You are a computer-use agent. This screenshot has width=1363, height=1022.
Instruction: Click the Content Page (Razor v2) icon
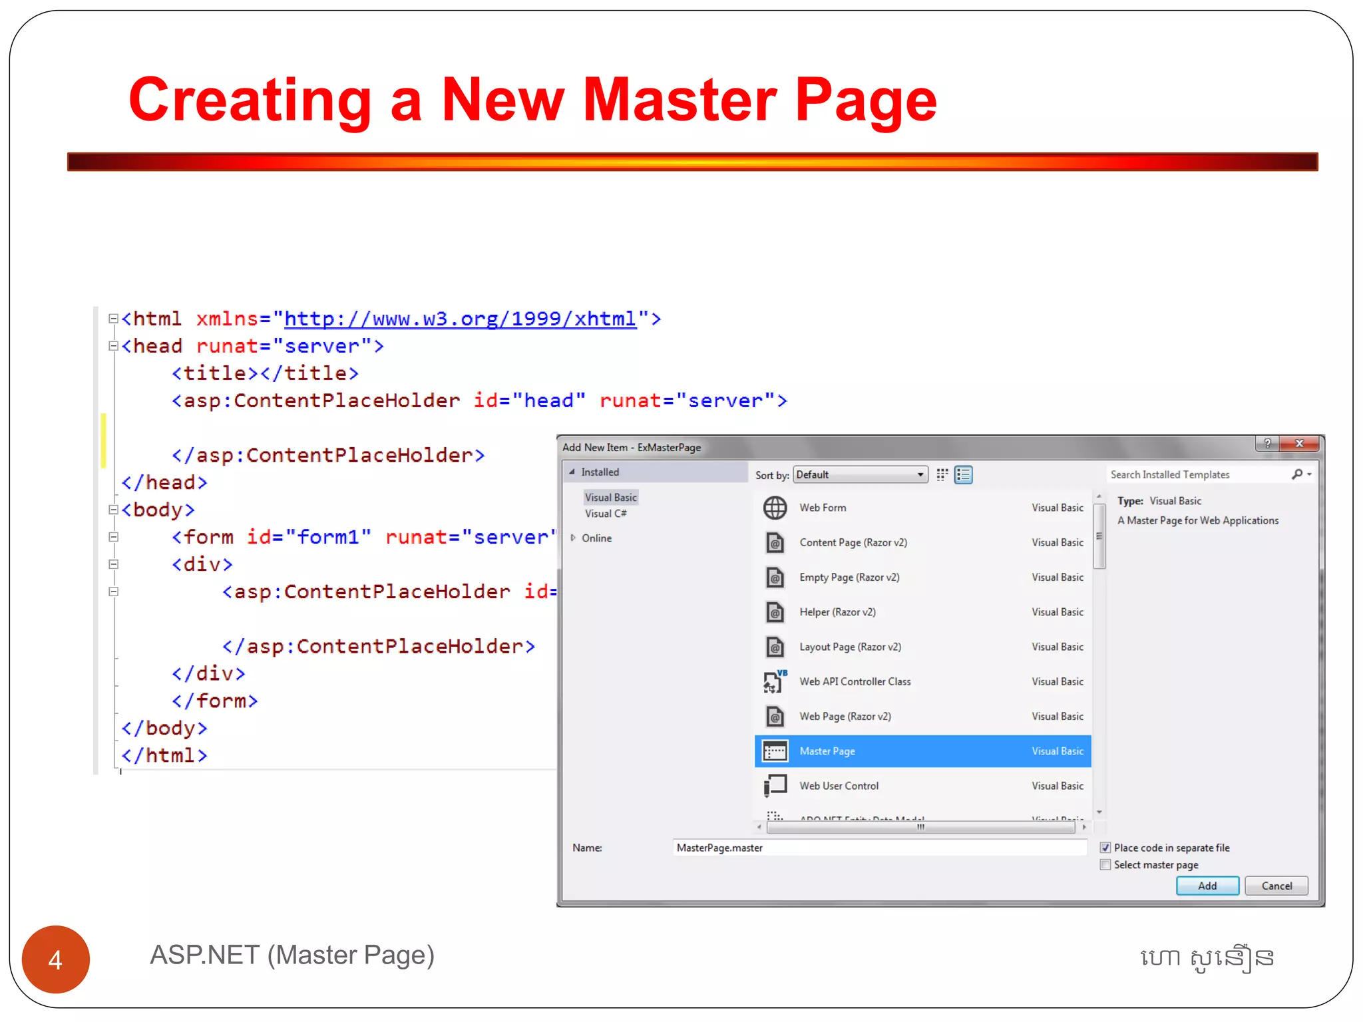coord(775,543)
